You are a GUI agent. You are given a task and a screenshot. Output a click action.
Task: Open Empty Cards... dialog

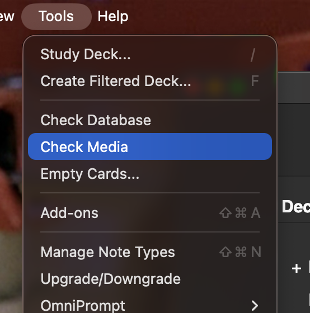tap(150, 173)
